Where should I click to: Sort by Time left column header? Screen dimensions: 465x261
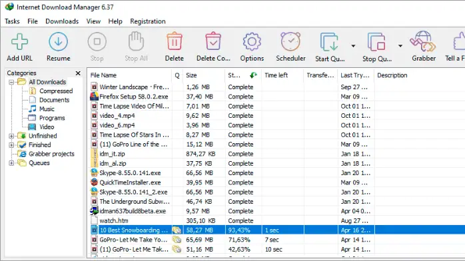pos(282,75)
